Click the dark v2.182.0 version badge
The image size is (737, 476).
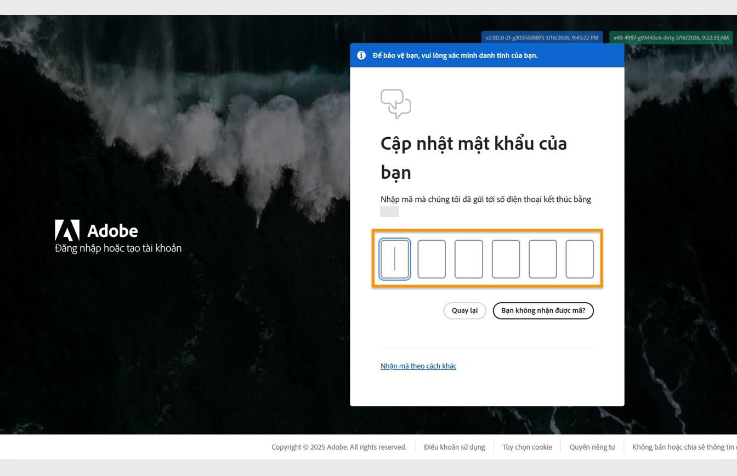[541, 38]
